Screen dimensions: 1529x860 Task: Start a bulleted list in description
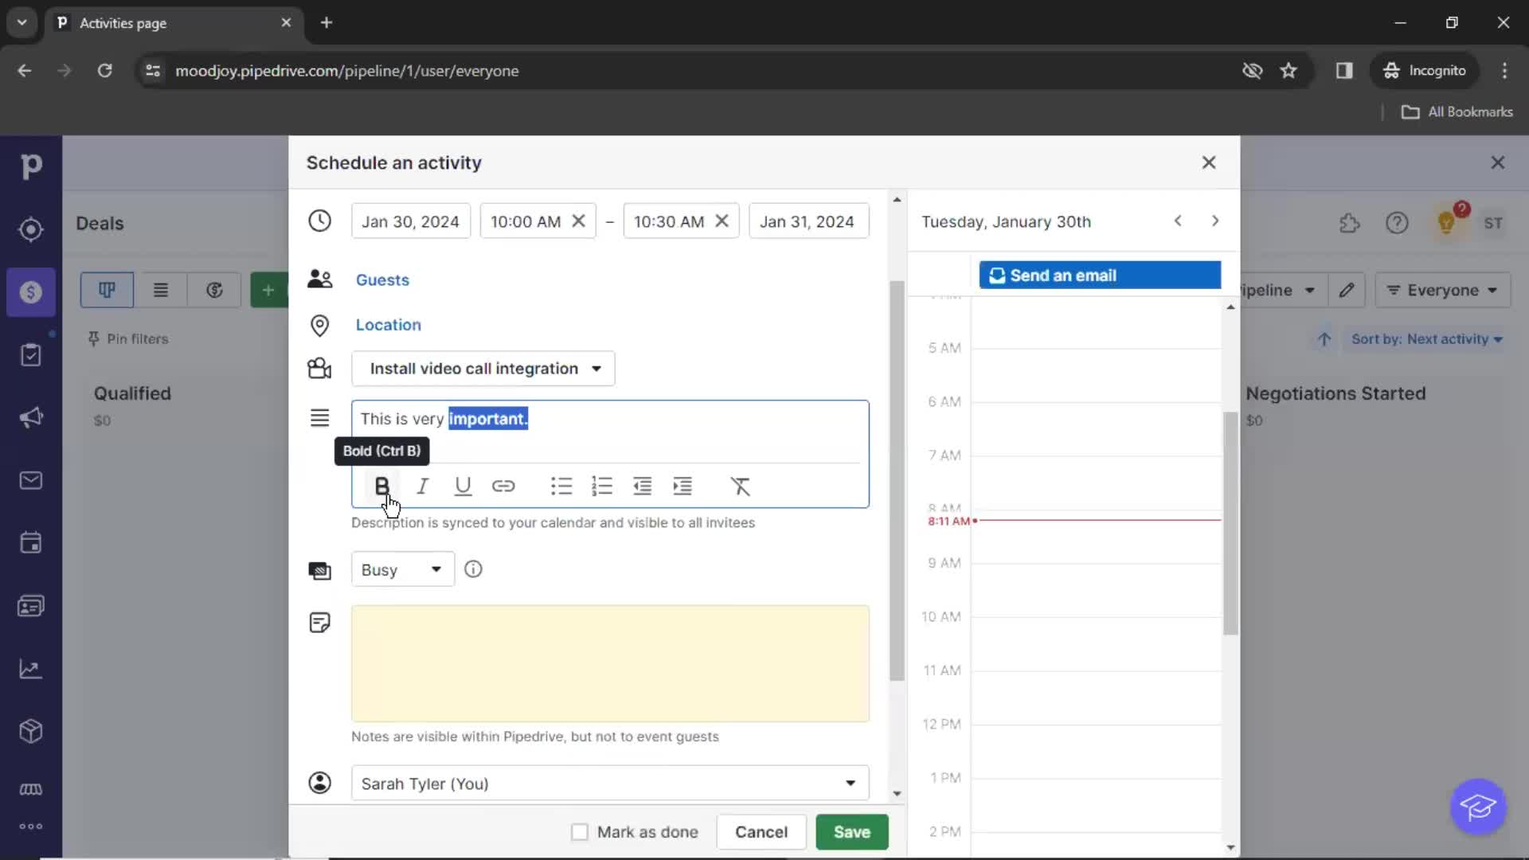[x=561, y=486]
